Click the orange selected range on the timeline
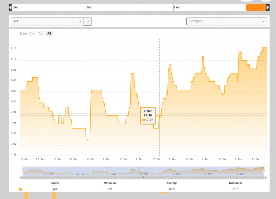 point(256,8)
